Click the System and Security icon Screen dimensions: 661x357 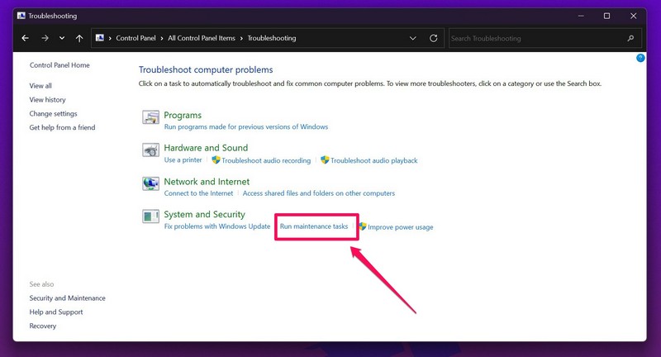tap(150, 217)
